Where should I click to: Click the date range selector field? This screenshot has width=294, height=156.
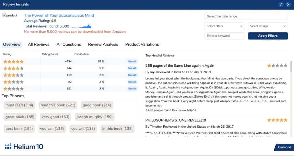click(x=246, y=16)
